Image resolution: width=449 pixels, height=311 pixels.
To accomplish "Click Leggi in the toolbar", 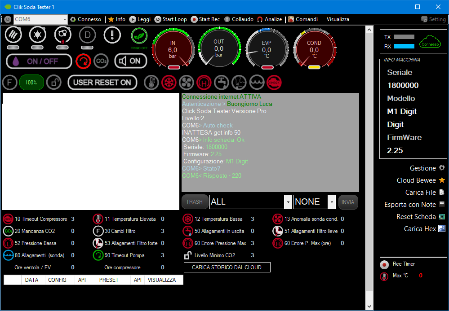I will (x=140, y=19).
